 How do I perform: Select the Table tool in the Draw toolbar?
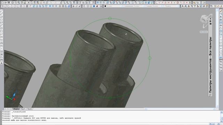1,60
